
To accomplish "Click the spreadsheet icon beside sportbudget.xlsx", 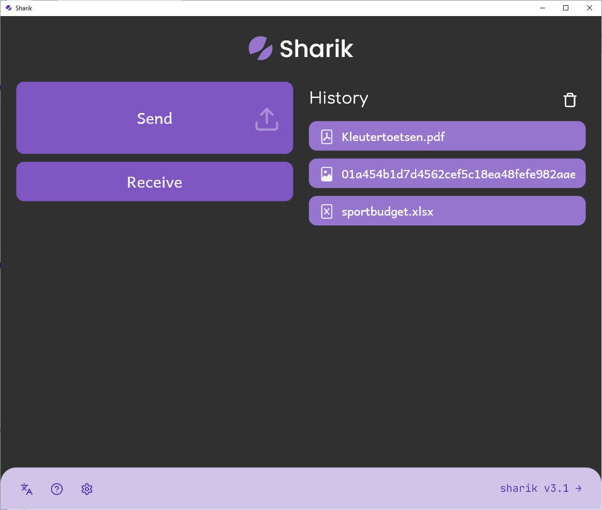I will 326,211.
